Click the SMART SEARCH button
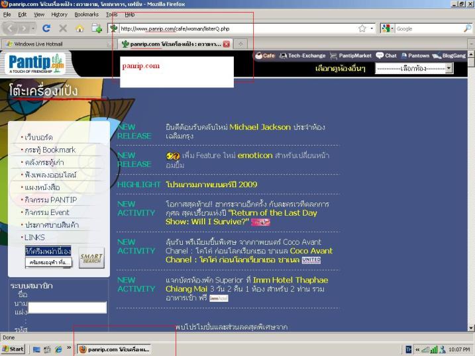 [x=91, y=258]
